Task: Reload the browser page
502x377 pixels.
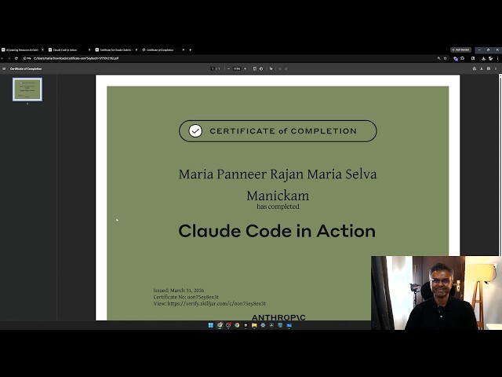Action: [x=16, y=58]
